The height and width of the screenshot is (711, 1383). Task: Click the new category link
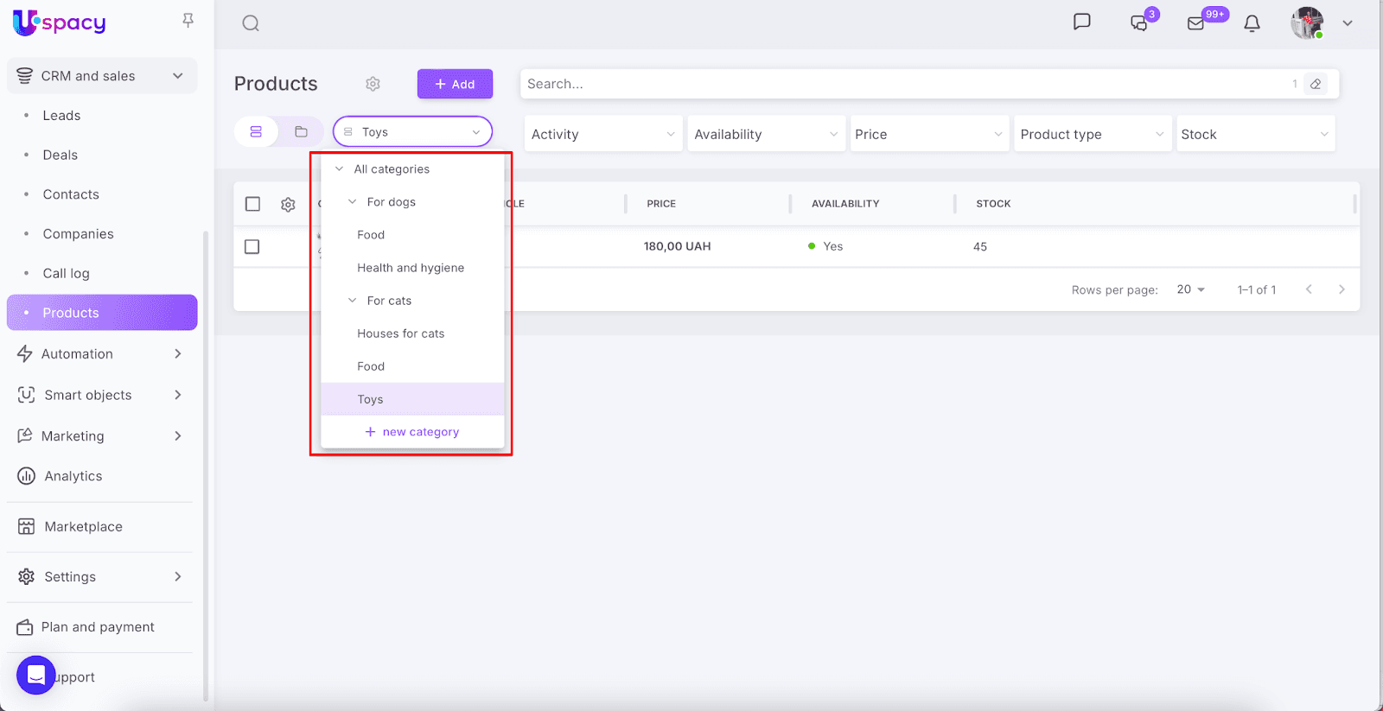(x=412, y=432)
